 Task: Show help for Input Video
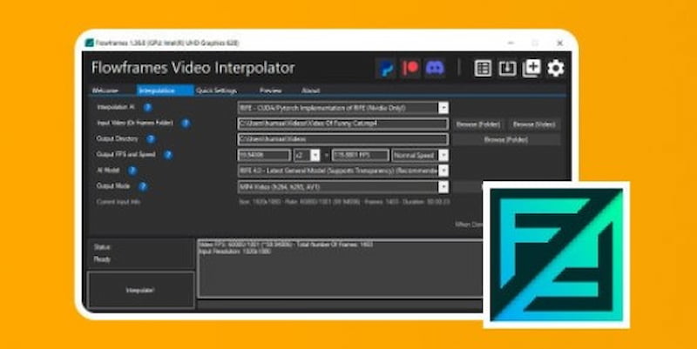[186, 124]
